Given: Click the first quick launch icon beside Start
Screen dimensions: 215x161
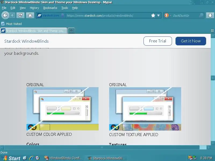Looking at the screenshot, I should (25, 158).
